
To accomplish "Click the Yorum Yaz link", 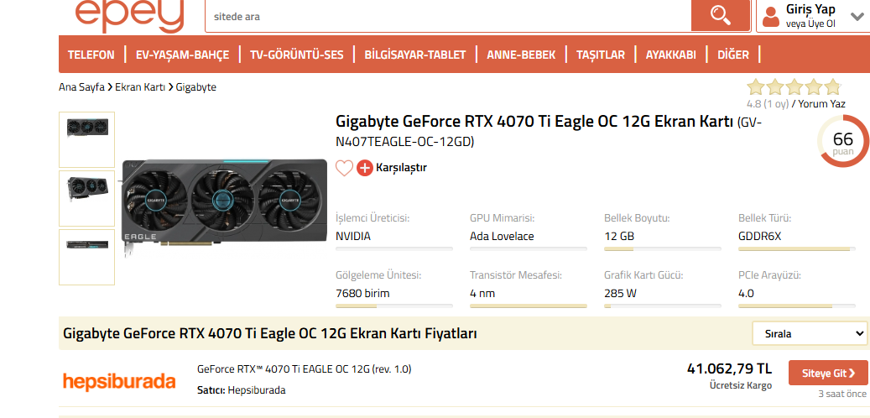I will point(826,104).
